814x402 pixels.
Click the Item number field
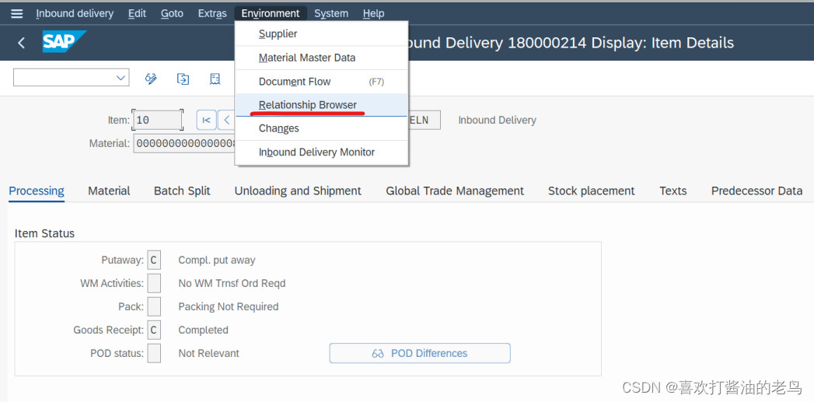click(x=158, y=120)
